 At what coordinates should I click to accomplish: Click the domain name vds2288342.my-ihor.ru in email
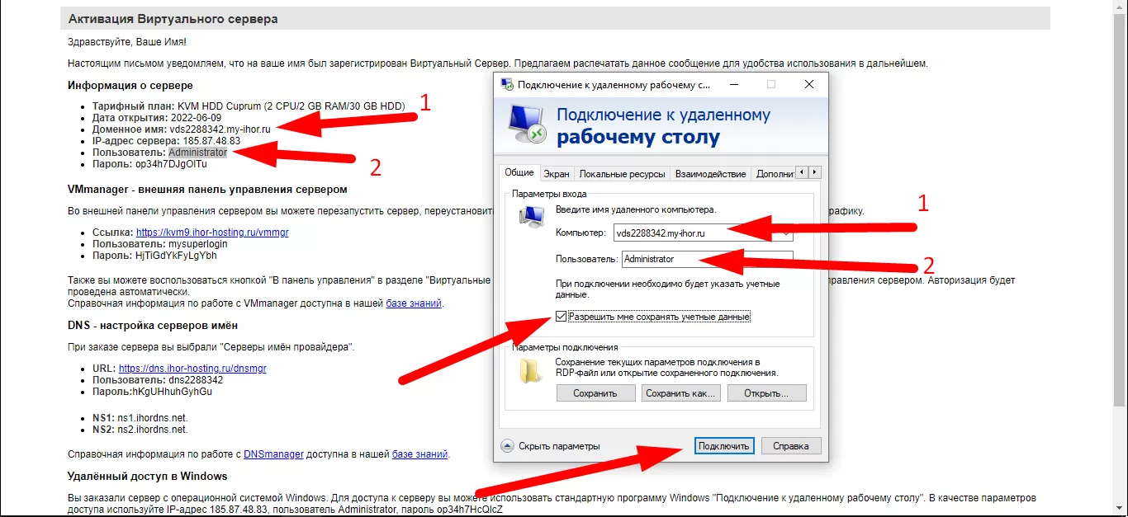(221, 129)
